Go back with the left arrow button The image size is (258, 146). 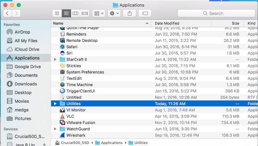coord(7,13)
